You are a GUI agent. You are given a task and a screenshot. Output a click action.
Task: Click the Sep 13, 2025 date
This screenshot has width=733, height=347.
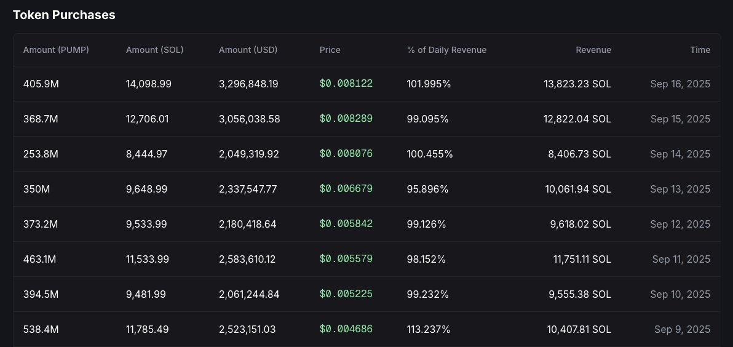point(680,189)
